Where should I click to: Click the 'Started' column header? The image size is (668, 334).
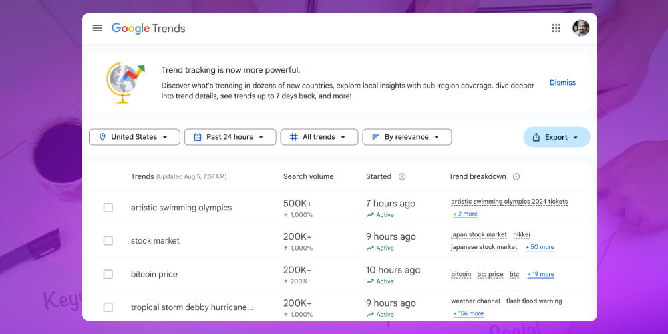point(378,176)
